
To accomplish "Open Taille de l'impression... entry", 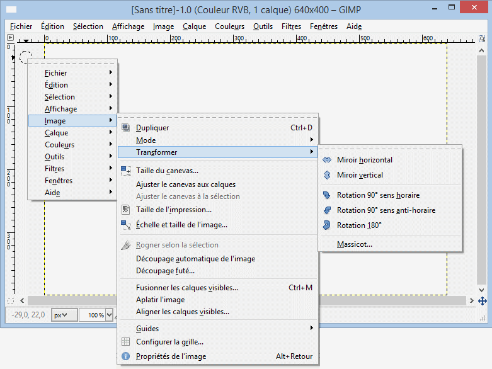I will (x=217, y=210).
